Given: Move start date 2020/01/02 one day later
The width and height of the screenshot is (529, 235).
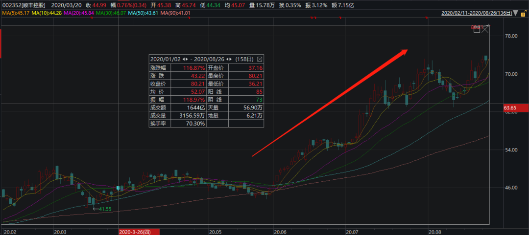Looking at the screenshot, I should click(x=186, y=59).
